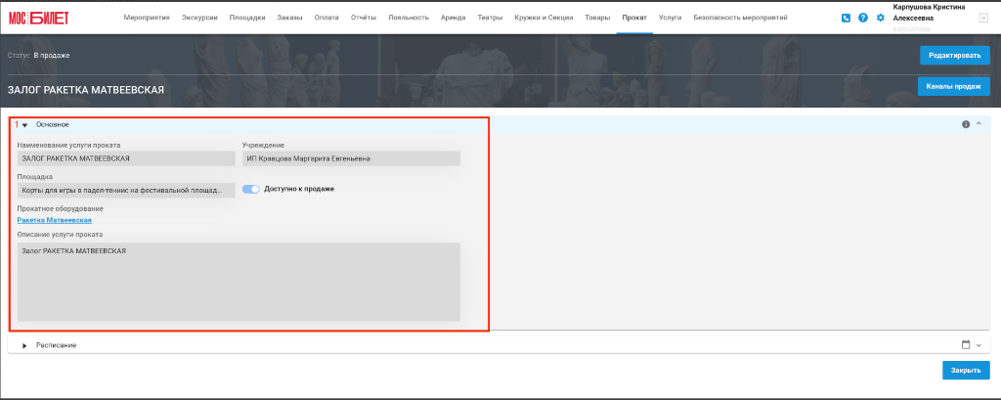Screen dimensions: 1001x400
Task: Click the chevron up in Основное header
Action: click(x=979, y=124)
